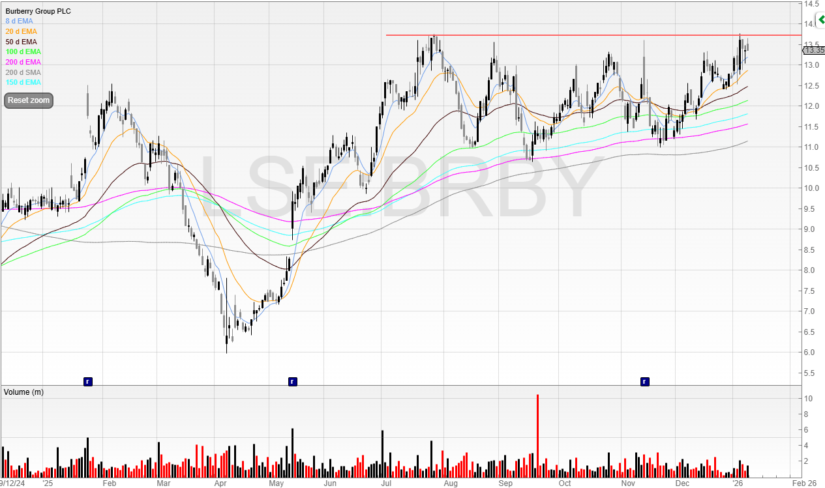Click the 5.5 price axis label
This screenshot has height=488, width=825.
pos(809,373)
